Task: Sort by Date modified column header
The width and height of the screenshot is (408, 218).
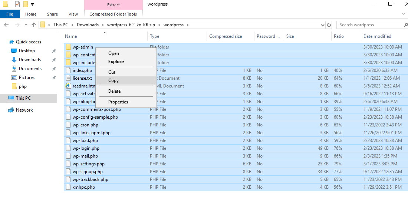Action: tap(384, 36)
